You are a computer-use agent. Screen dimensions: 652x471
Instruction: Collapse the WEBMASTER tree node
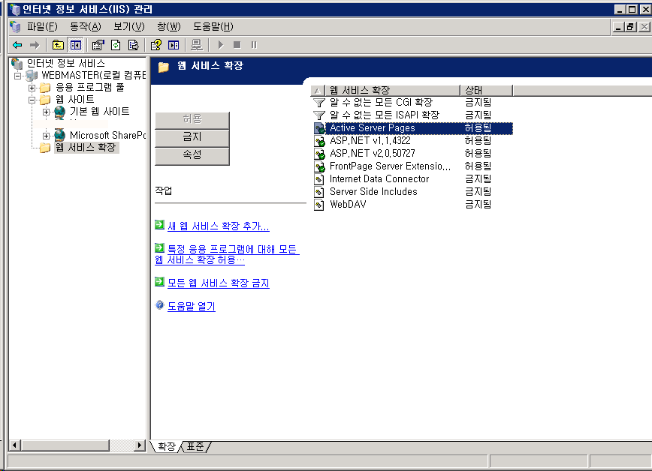pyautogui.click(x=17, y=76)
